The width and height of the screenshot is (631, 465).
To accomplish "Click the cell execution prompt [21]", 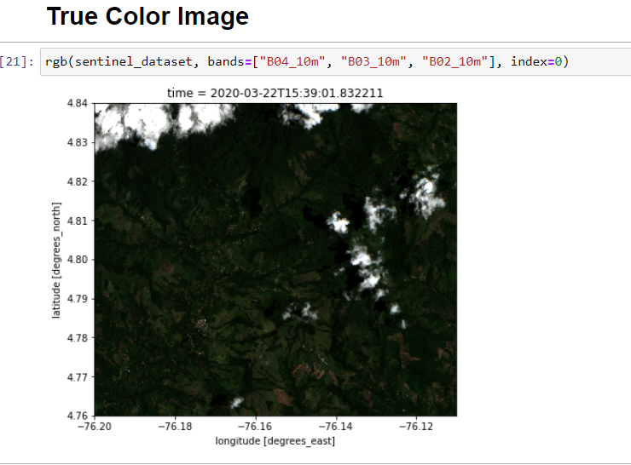I will pyautogui.click(x=17, y=62).
